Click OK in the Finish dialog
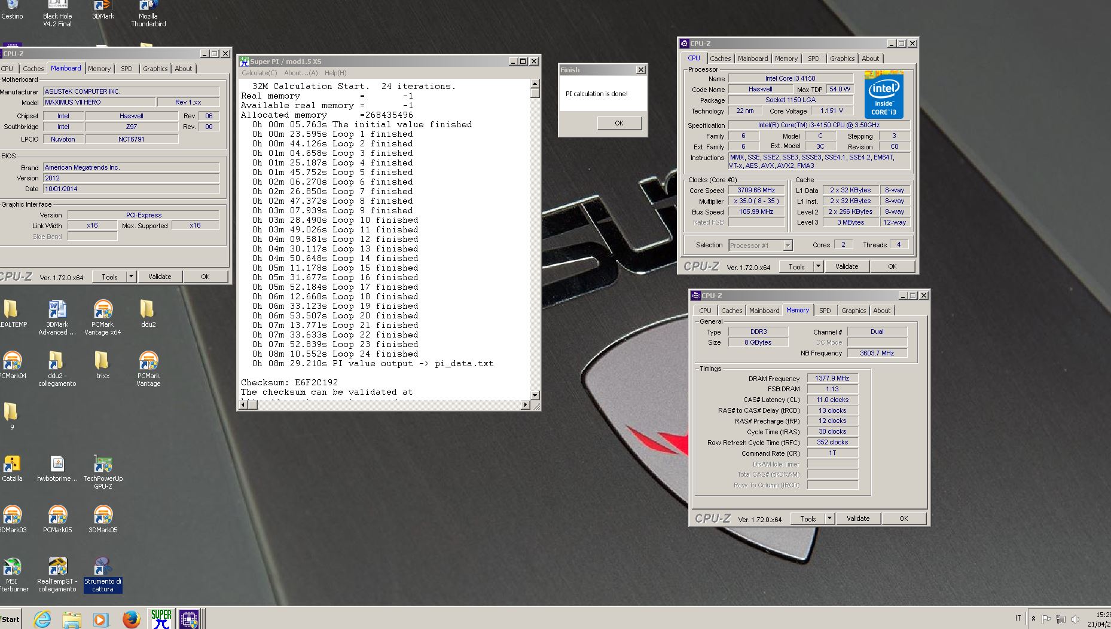This screenshot has width=1111, height=629. click(x=619, y=123)
